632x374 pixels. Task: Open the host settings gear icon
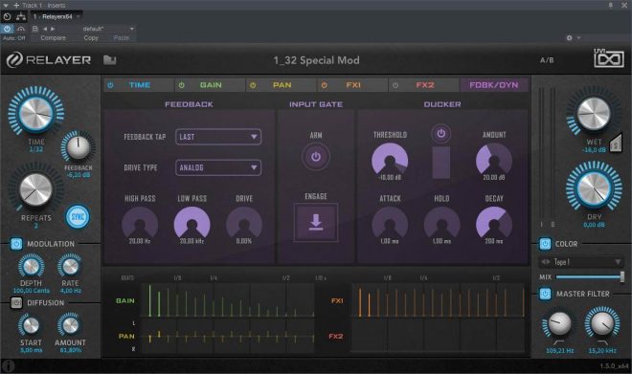point(569,38)
